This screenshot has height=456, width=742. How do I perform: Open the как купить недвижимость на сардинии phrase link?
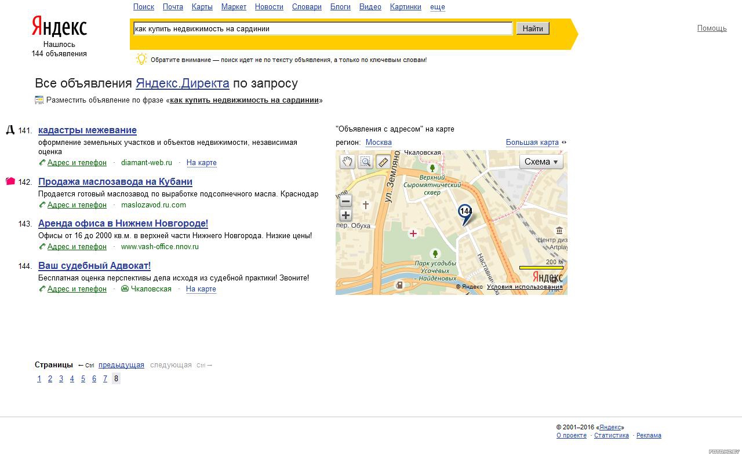(x=244, y=100)
